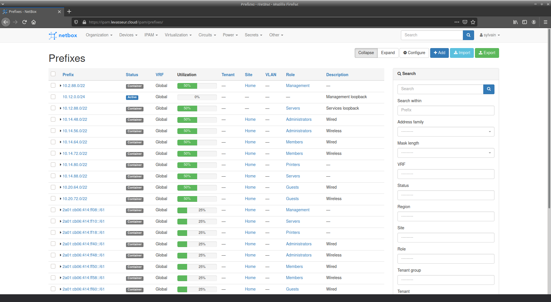Check the box for prefix 10.12.0.0/24

coord(53,97)
